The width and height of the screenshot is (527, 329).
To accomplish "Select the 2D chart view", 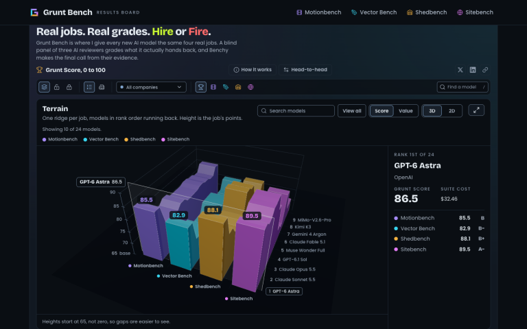I will (452, 111).
